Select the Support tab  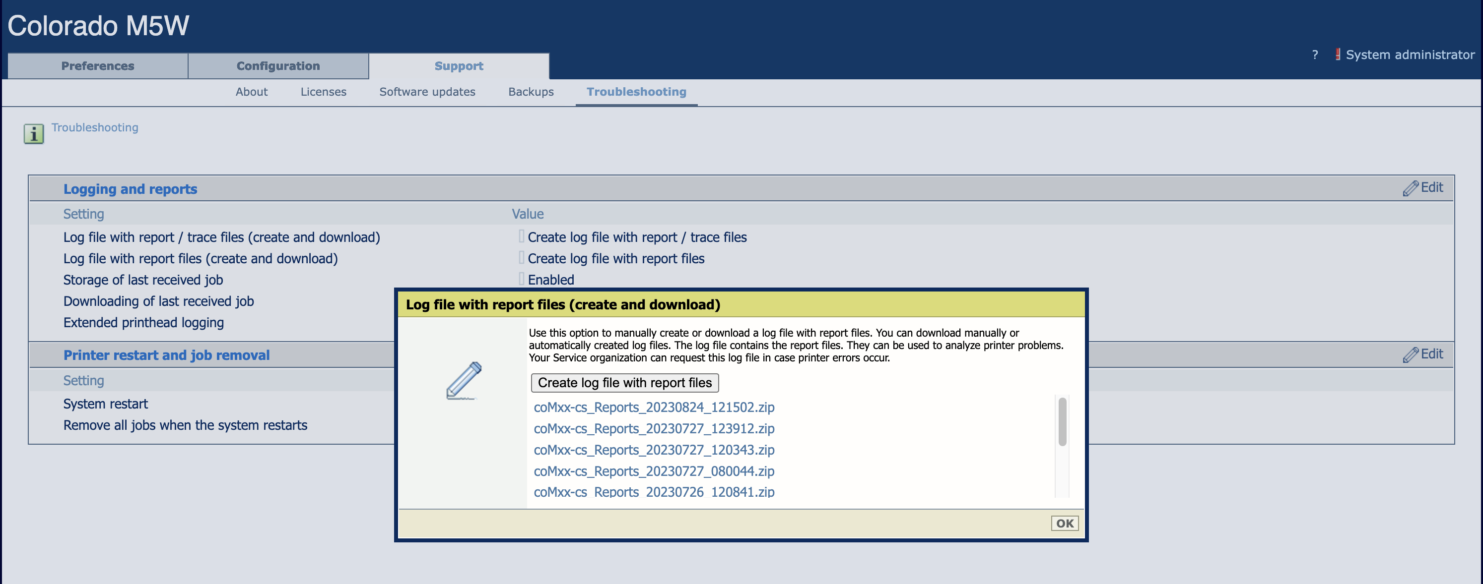[x=459, y=66]
